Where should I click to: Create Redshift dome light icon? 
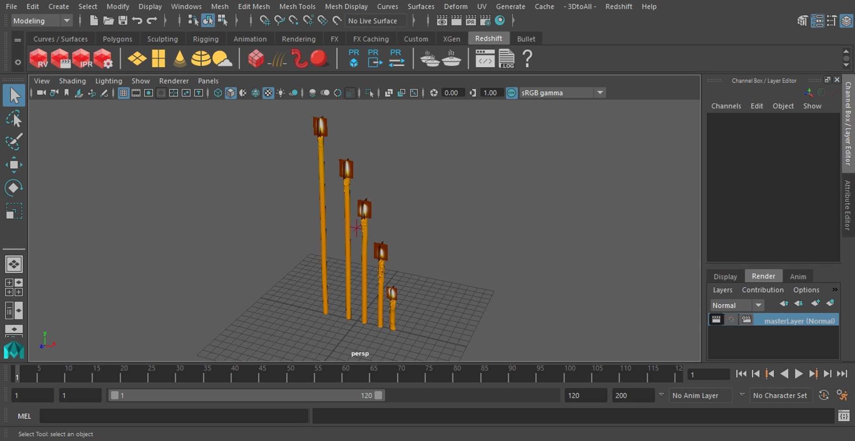click(x=201, y=59)
